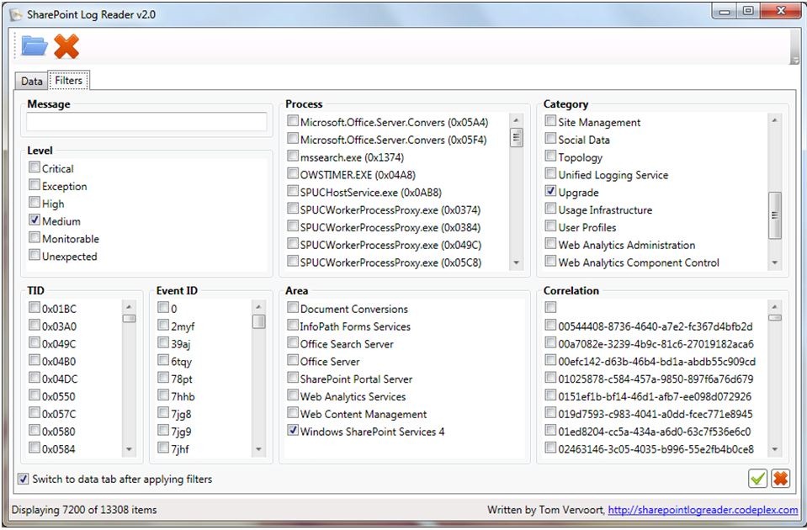This screenshot has height=530, width=807.
Task: Click the Category list scrollbar thumb
Action: [774, 215]
